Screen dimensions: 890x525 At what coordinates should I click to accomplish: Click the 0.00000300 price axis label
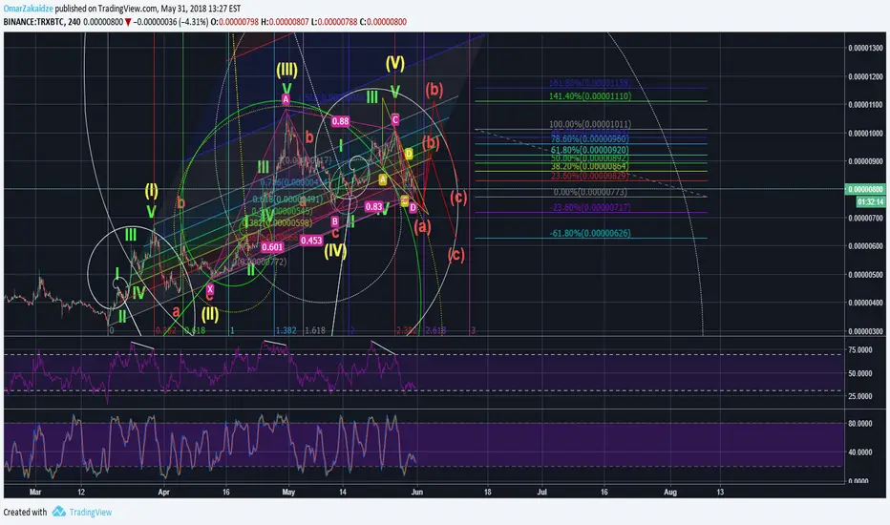(x=865, y=331)
